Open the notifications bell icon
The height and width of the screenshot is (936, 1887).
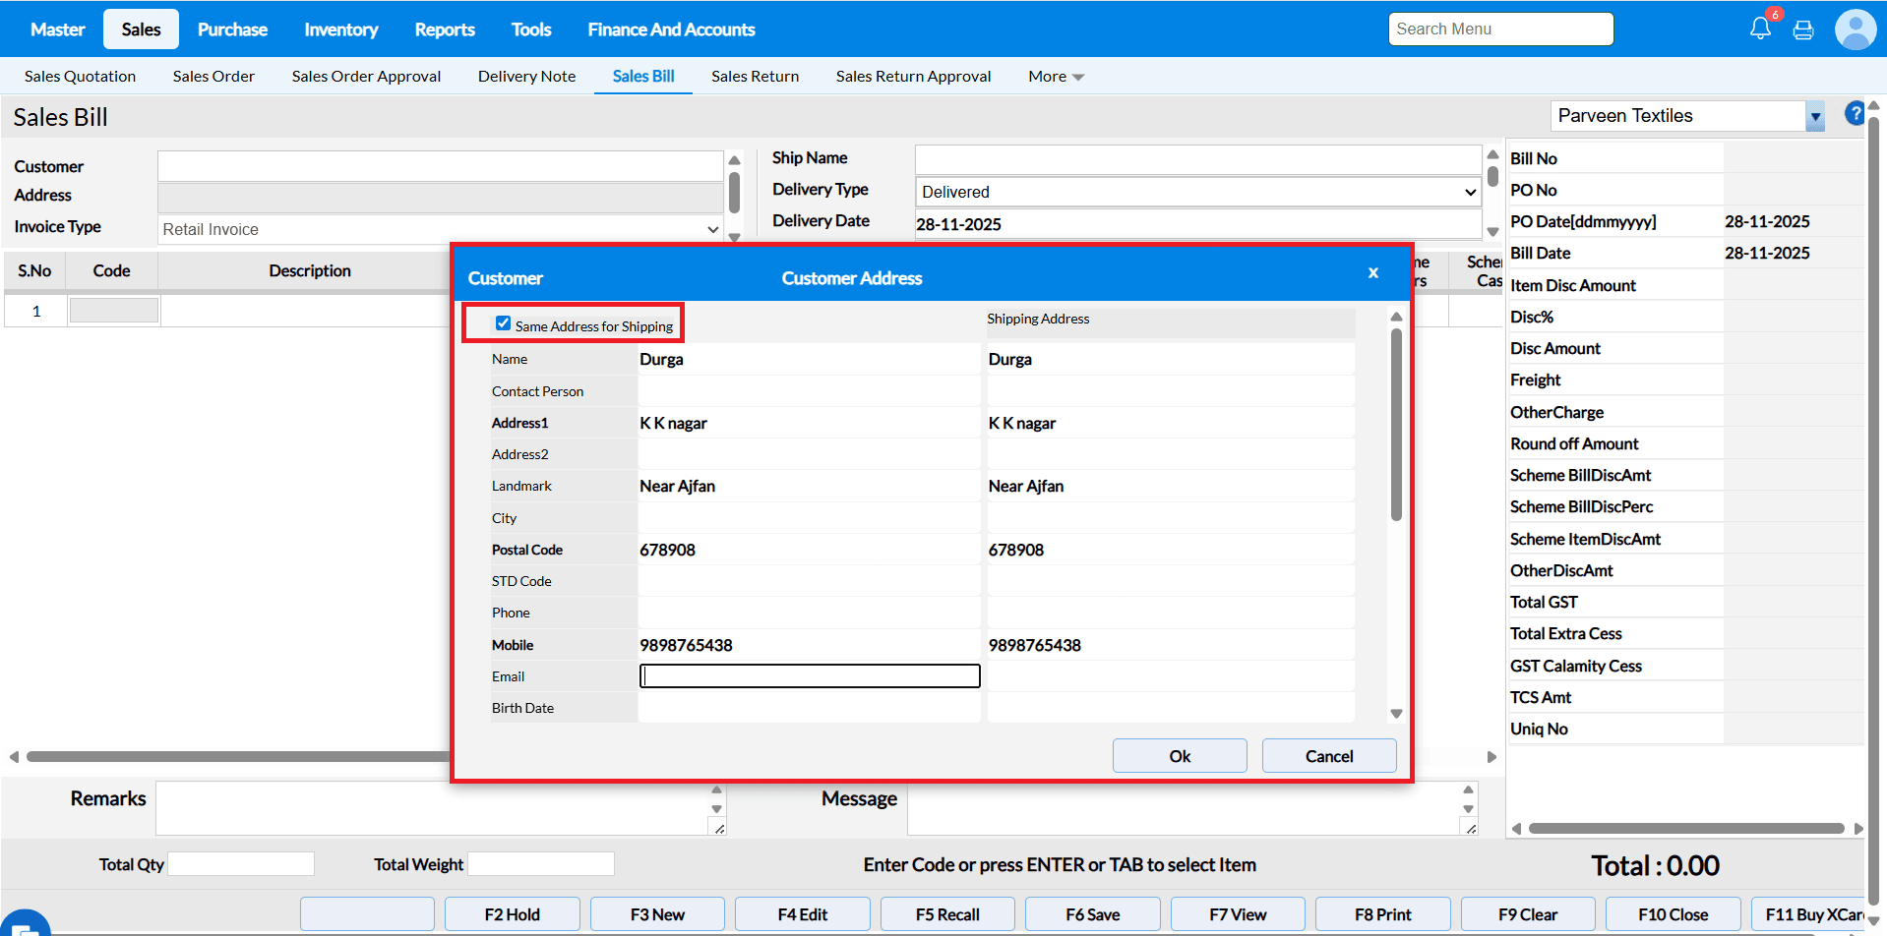[x=1759, y=29]
